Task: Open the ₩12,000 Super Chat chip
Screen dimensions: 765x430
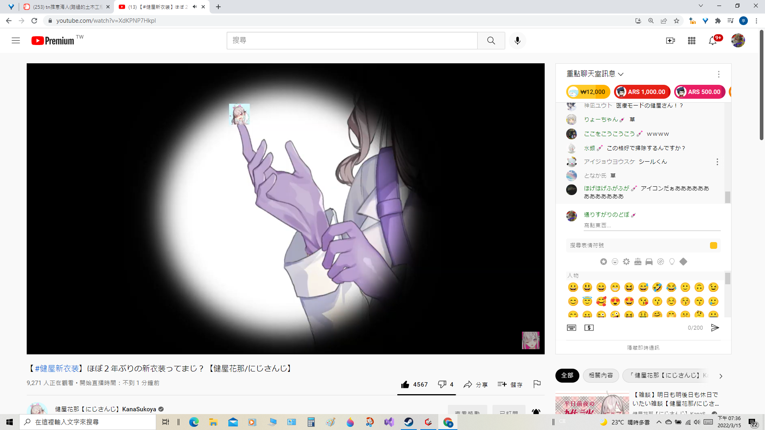Action: pyautogui.click(x=588, y=92)
